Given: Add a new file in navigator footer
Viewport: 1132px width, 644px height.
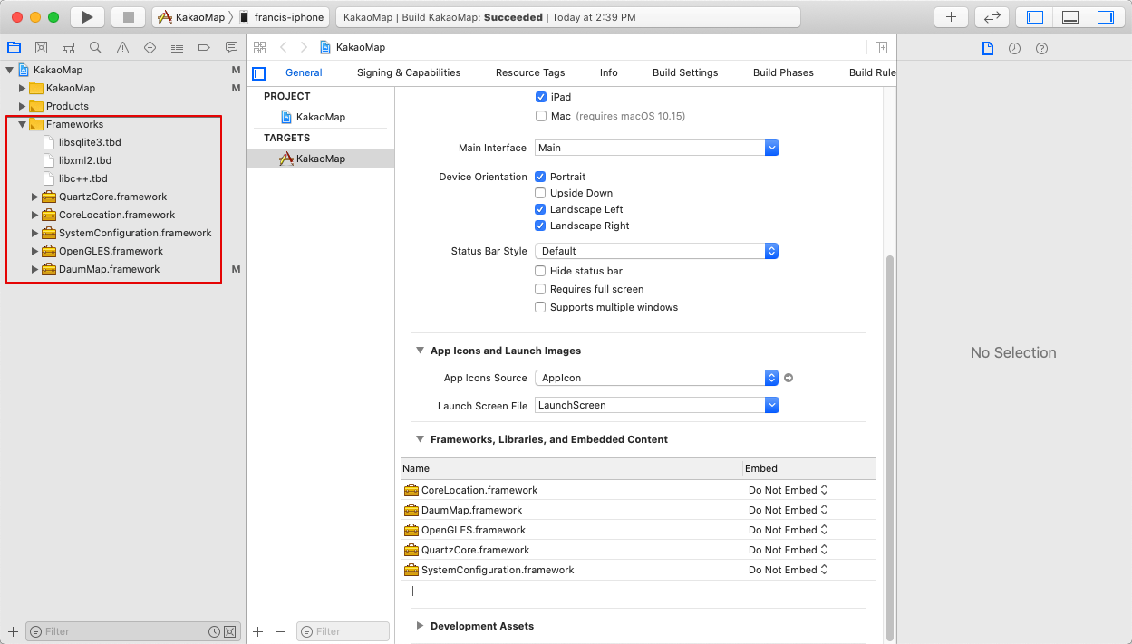Looking at the screenshot, I should pos(13,631).
